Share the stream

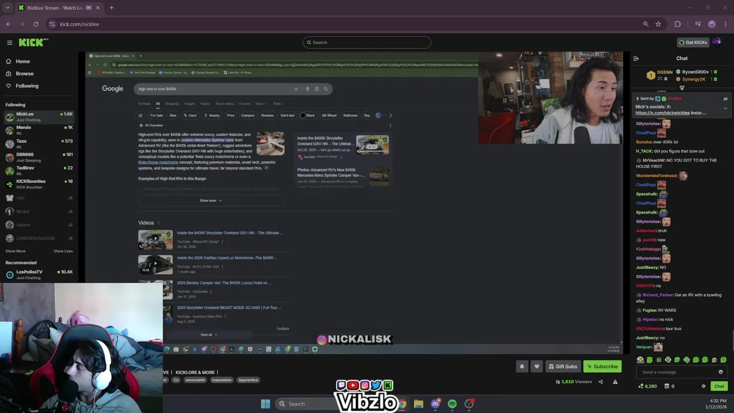(600, 382)
